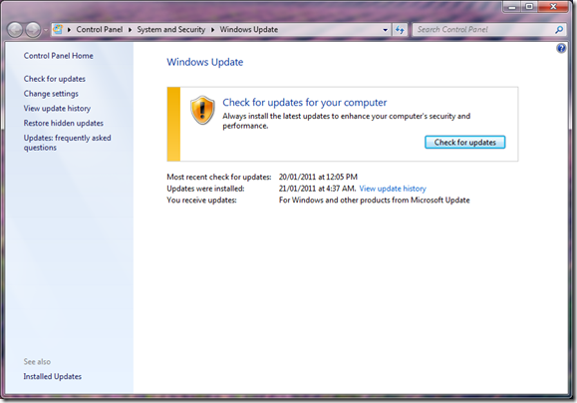Click the 'Most recent check for updates:' label

(x=219, y=177)
